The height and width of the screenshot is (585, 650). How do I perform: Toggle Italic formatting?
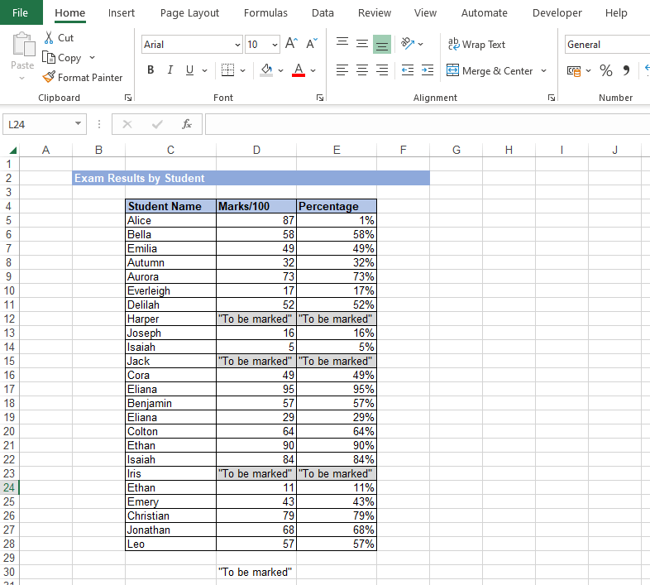click(170, 70)
